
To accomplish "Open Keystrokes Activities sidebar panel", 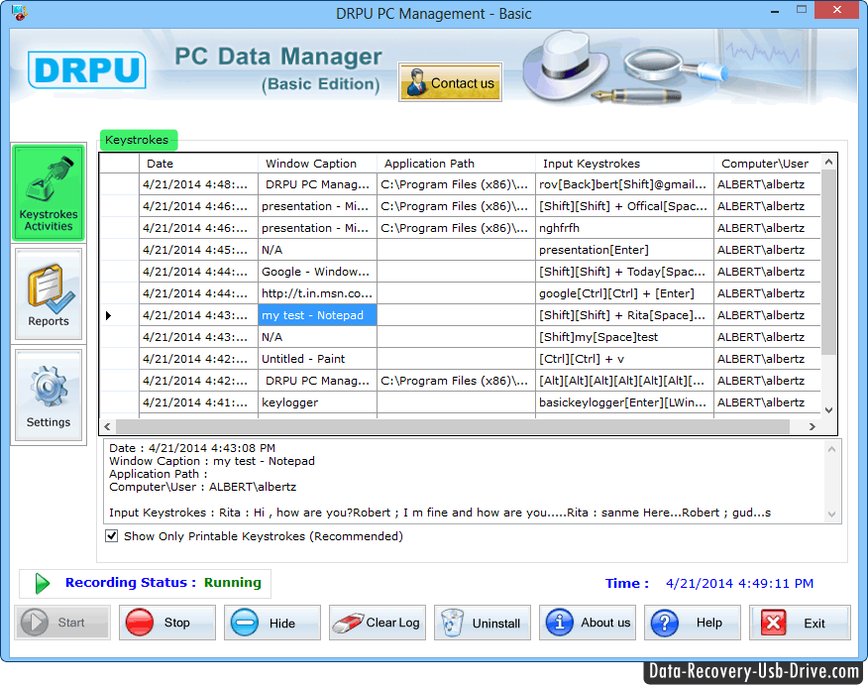I will 49,192.
